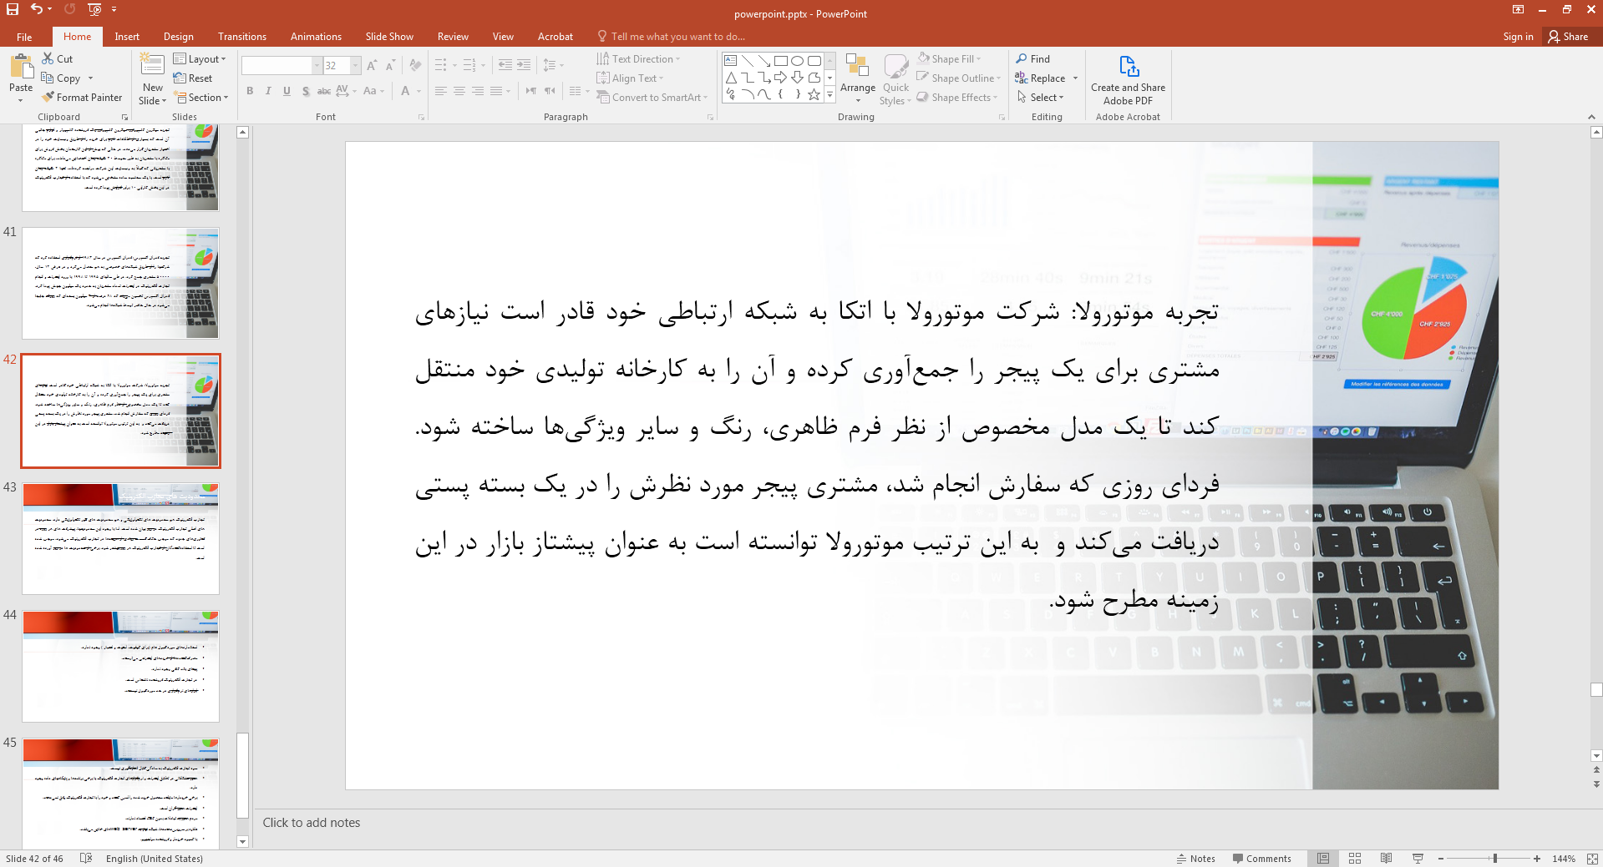Click the Undo arrow icon
Image resolution: width=1603 pixels, height=867 pixels.
coord(36,9)
